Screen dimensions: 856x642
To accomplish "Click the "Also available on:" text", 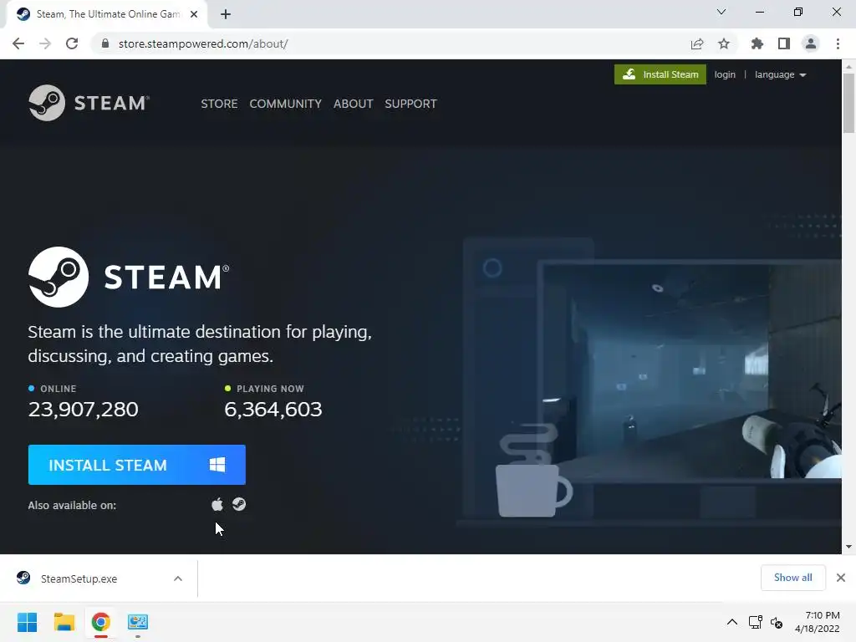I will pyautogui.click(x=72, y=505).
